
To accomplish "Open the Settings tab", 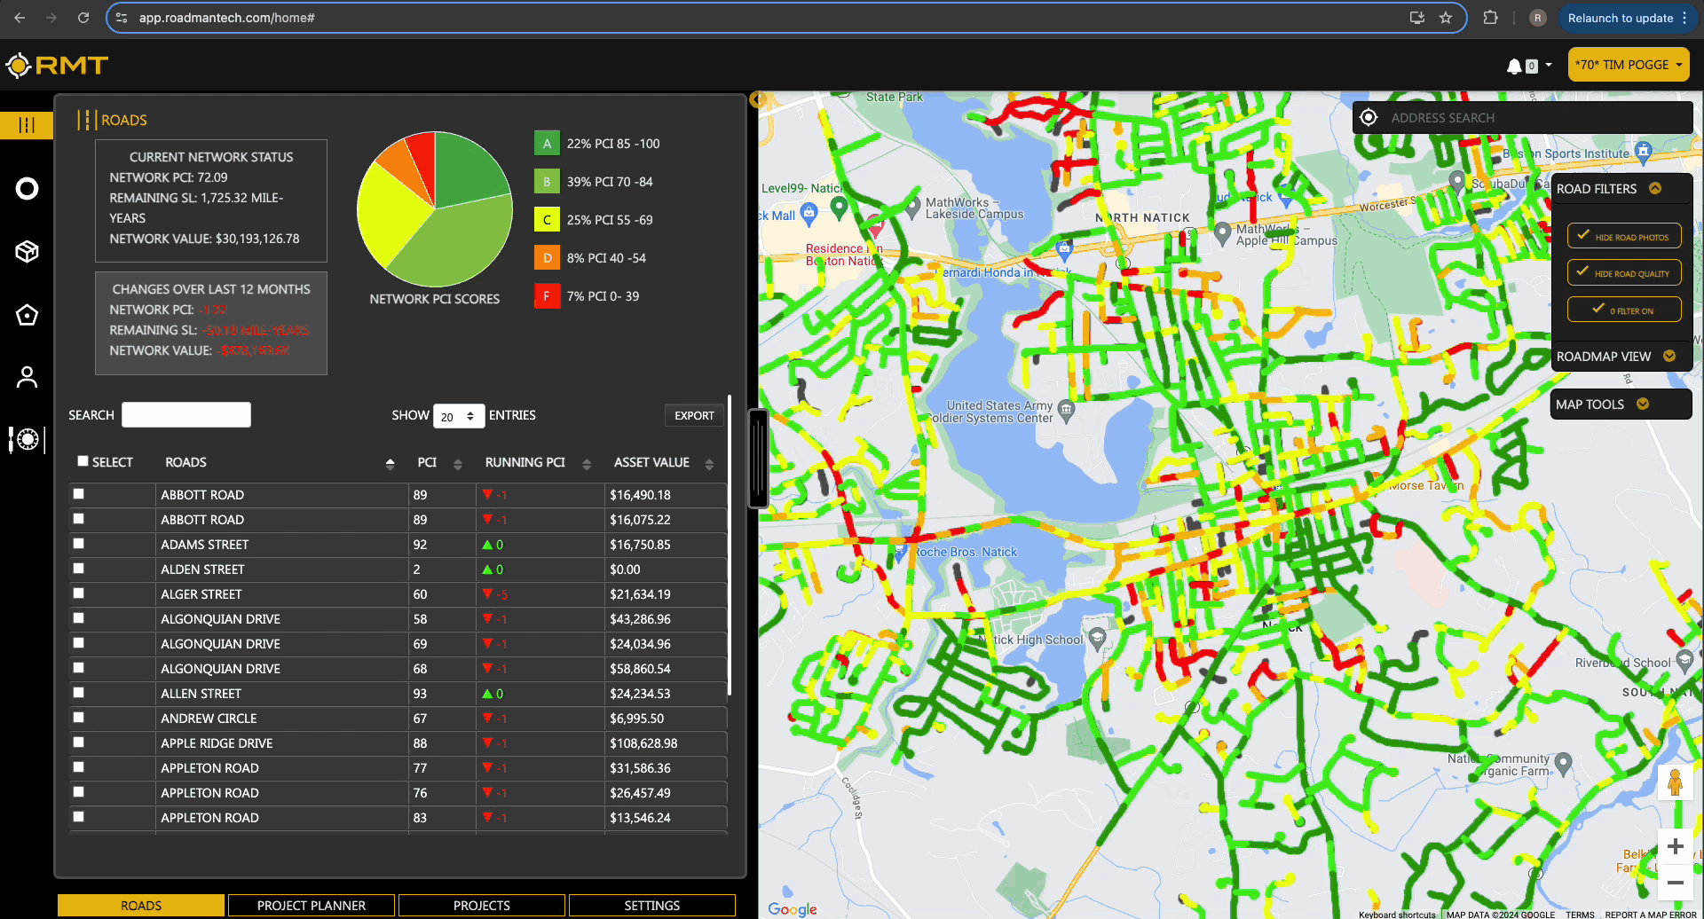I will (651, 906).
